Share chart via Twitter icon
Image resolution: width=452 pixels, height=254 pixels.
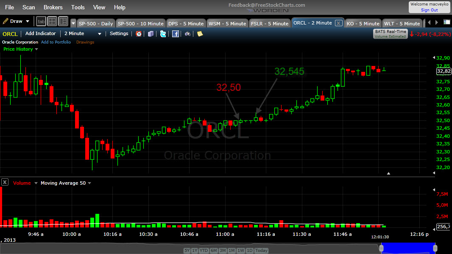163,34
